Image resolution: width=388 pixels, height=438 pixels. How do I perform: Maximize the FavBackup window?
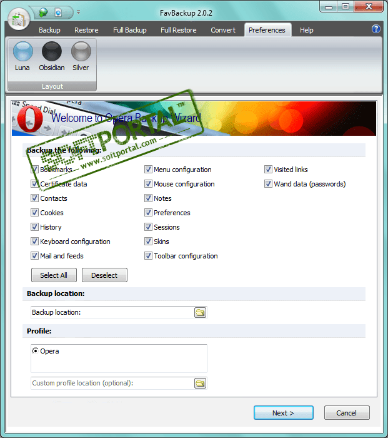coord(346,7)
